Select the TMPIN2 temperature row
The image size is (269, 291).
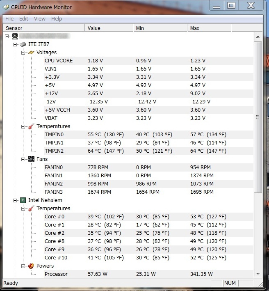[x=148, y=151]
